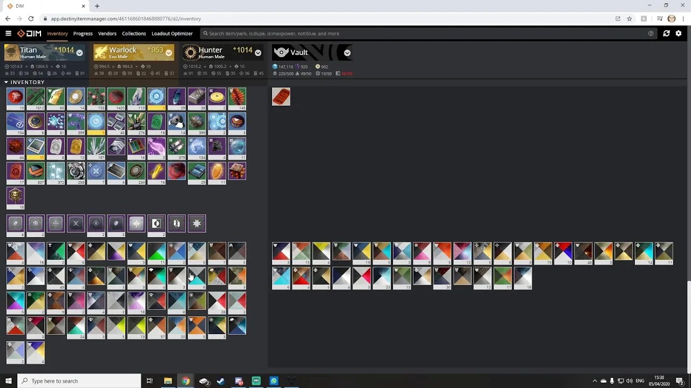Switch to the Inventory tab

(57, 33)
